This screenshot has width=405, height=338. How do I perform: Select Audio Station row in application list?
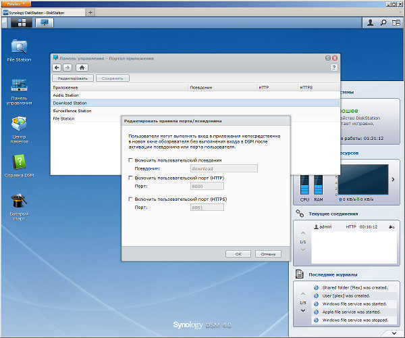66,95
